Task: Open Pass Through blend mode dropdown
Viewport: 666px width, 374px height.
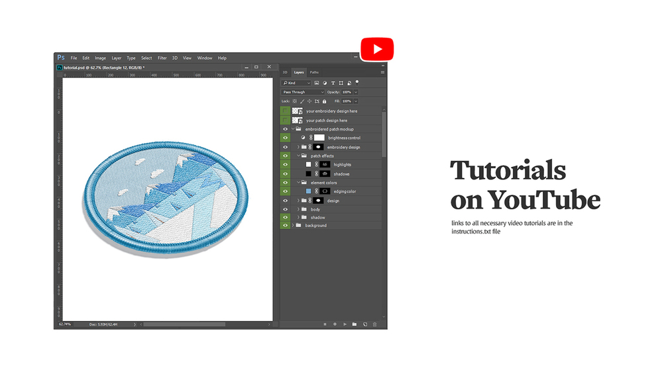Action: 303,92
